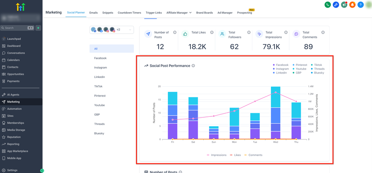Click the info icon beside Total Likes

(x=211, y=32)
